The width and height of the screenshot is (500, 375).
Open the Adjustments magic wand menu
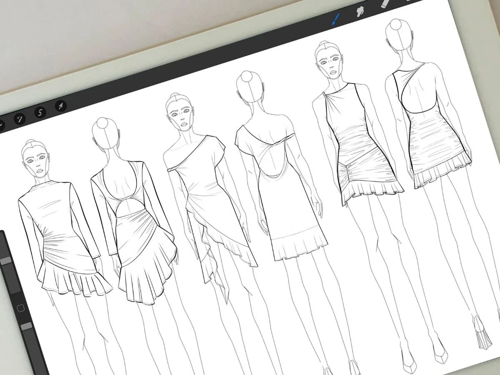(x=19, y=119)
